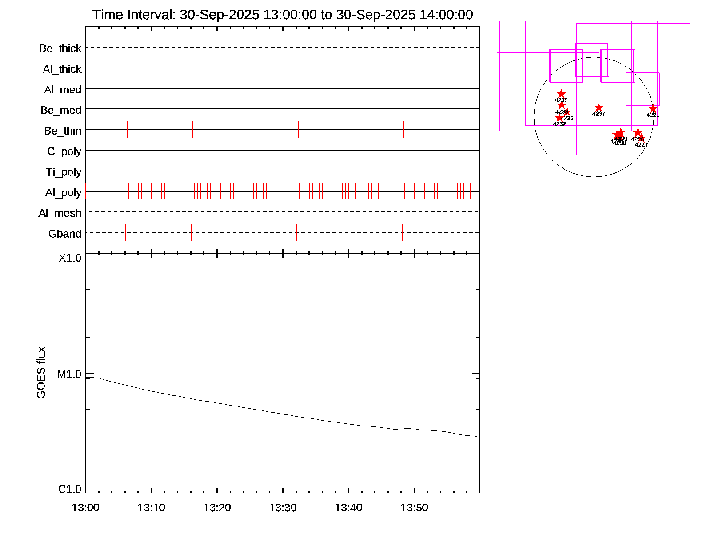711x533 pixels.
Task: Click the star marker for region 4235
Action: [x=561, y=94]
